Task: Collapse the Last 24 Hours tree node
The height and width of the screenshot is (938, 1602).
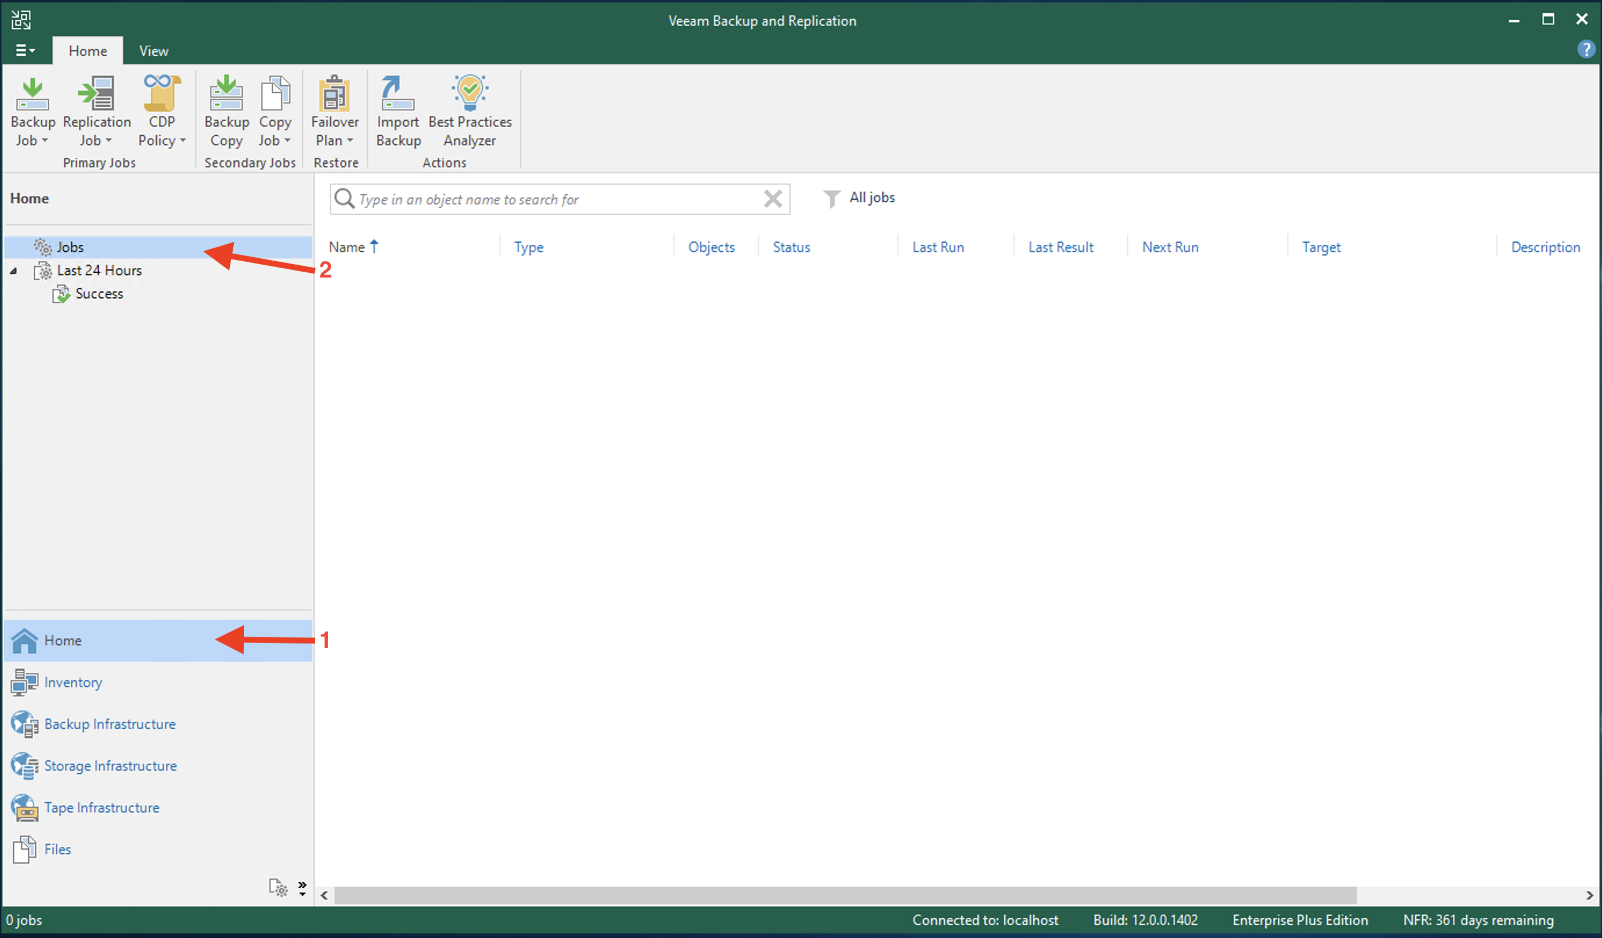Action: point(13,271)
